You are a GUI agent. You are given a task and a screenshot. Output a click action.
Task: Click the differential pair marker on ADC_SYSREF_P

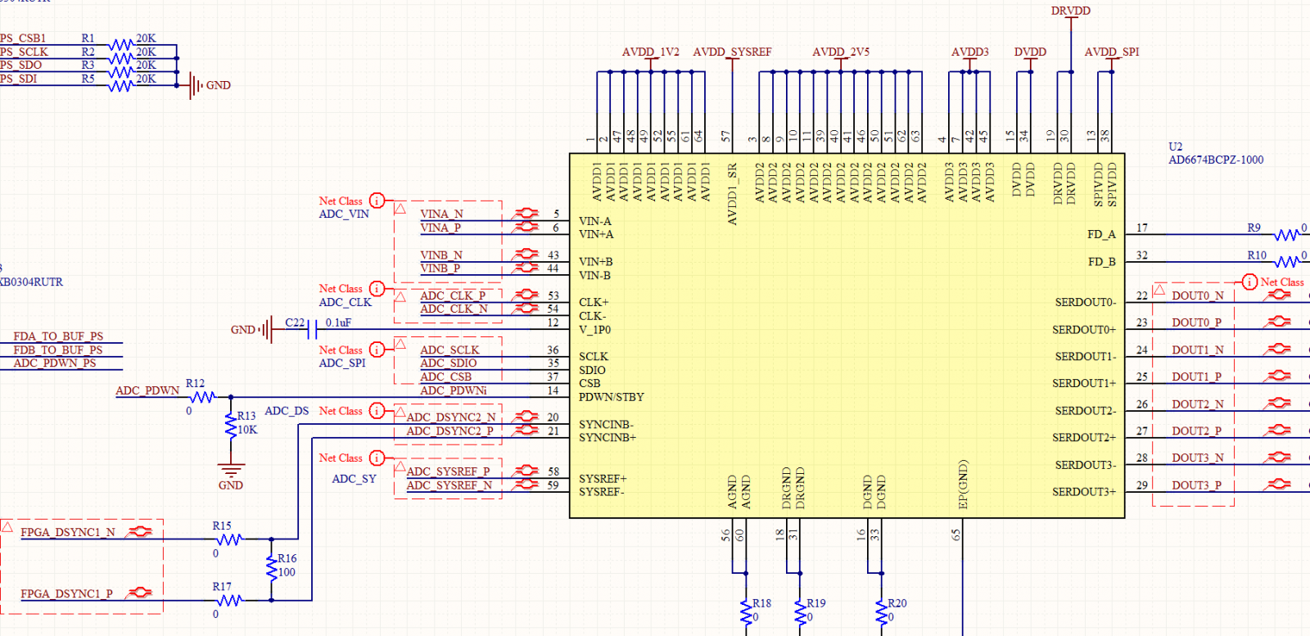pyautogui.click(x=525, y=471)
